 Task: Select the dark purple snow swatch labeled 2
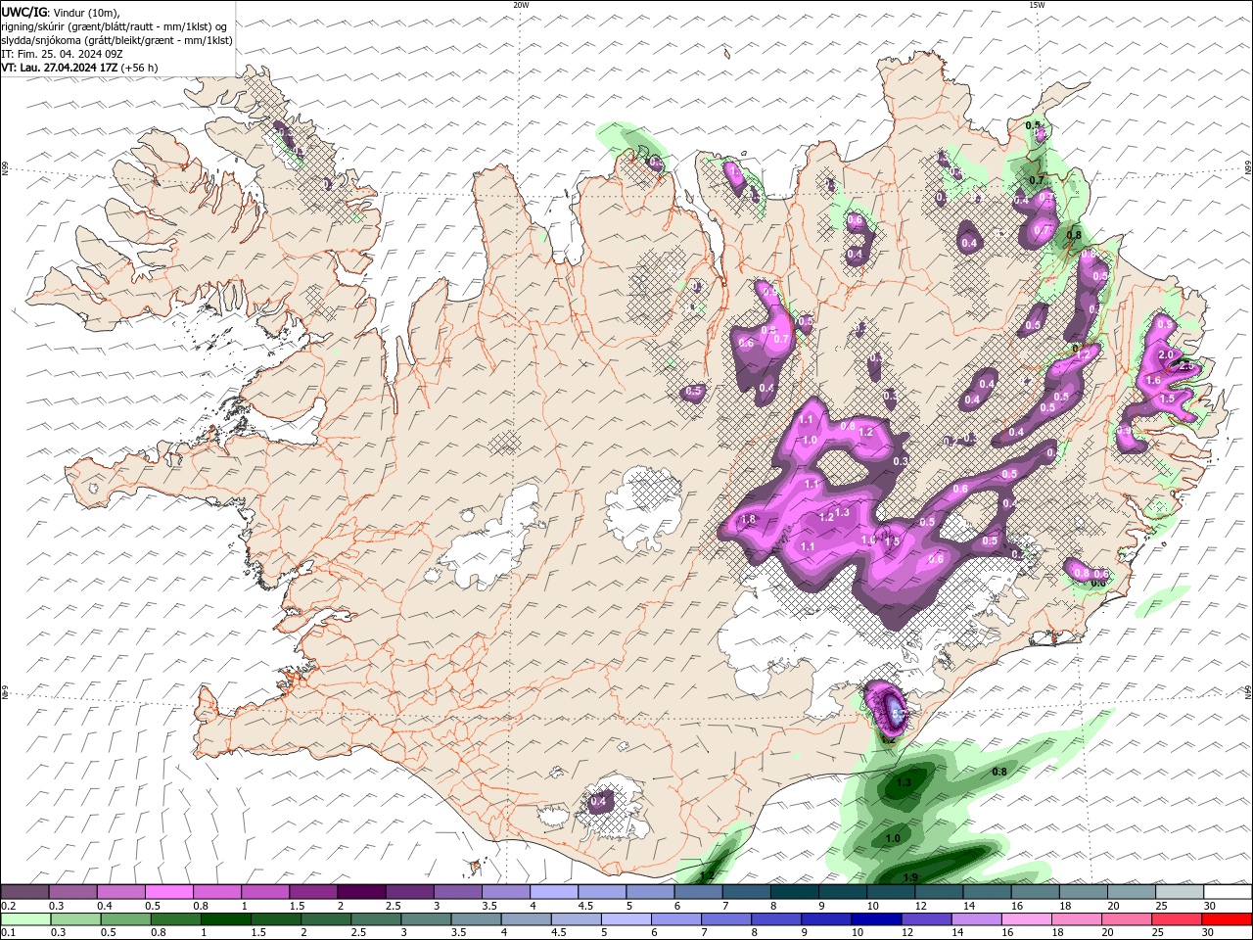click(360, 892)
